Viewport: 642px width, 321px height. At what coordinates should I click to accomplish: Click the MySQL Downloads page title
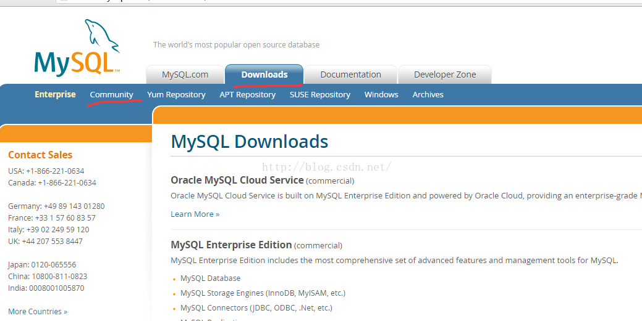tap(250, 142)
